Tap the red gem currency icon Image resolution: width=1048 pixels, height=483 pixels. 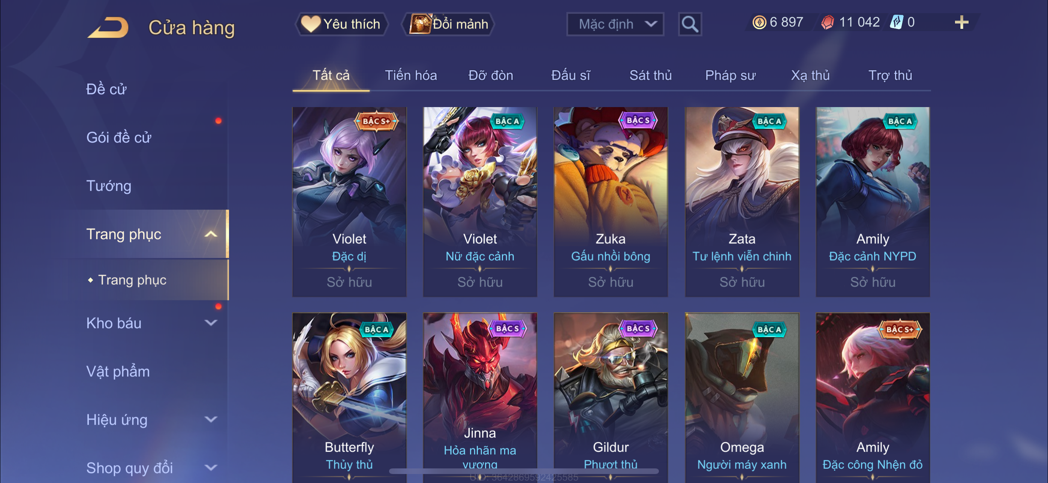tap(827, 22)
